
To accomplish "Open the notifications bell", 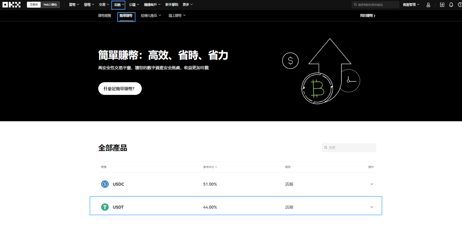I will pyautogui.click(x=451, y=5).
